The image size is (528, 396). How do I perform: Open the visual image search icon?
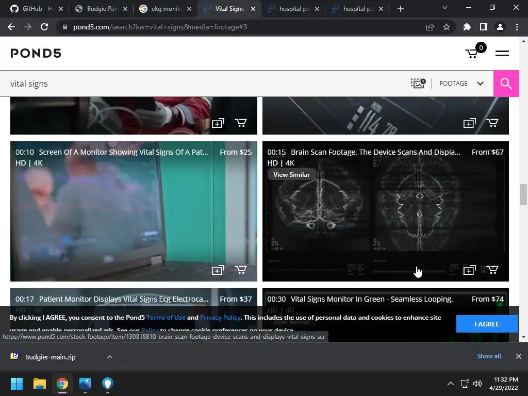(418, 83)
